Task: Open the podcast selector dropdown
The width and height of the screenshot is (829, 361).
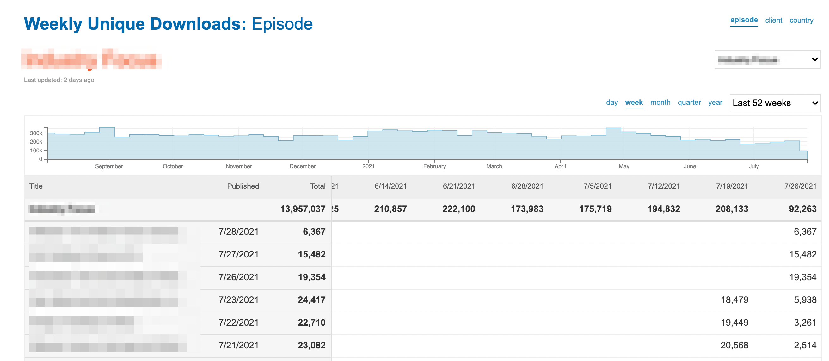Action: coord(767,60)
